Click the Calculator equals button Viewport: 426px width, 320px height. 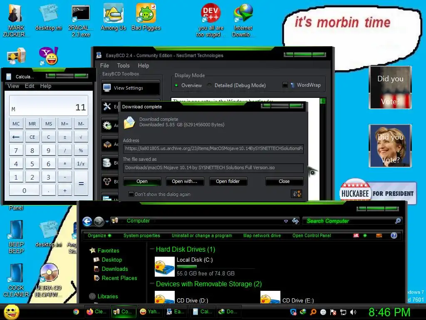[x=81, y=183]
